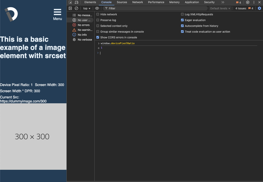Click the eye icon to create live expression
The width and height of the screenshot is (263, 182).
tap(97, 8)
